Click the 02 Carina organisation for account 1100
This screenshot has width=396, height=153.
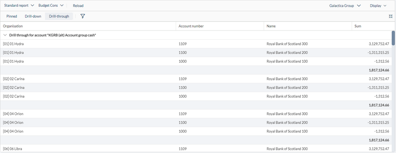click(14, 88)
